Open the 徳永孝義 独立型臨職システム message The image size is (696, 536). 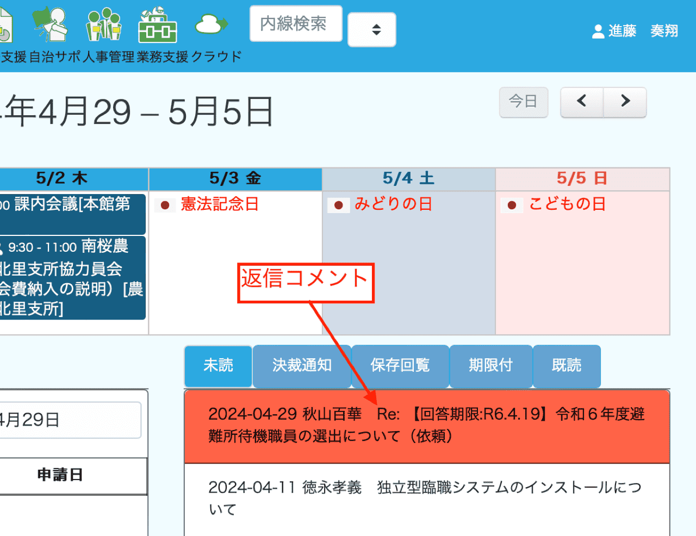coord(426,498)
